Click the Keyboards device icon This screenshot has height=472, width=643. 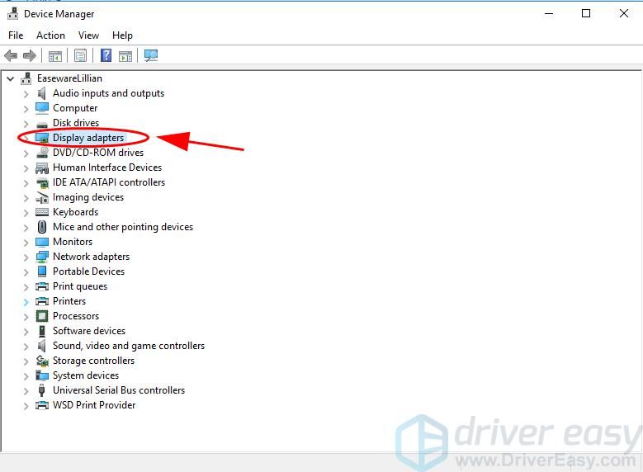pyautogui.click(x=42, y=212)
